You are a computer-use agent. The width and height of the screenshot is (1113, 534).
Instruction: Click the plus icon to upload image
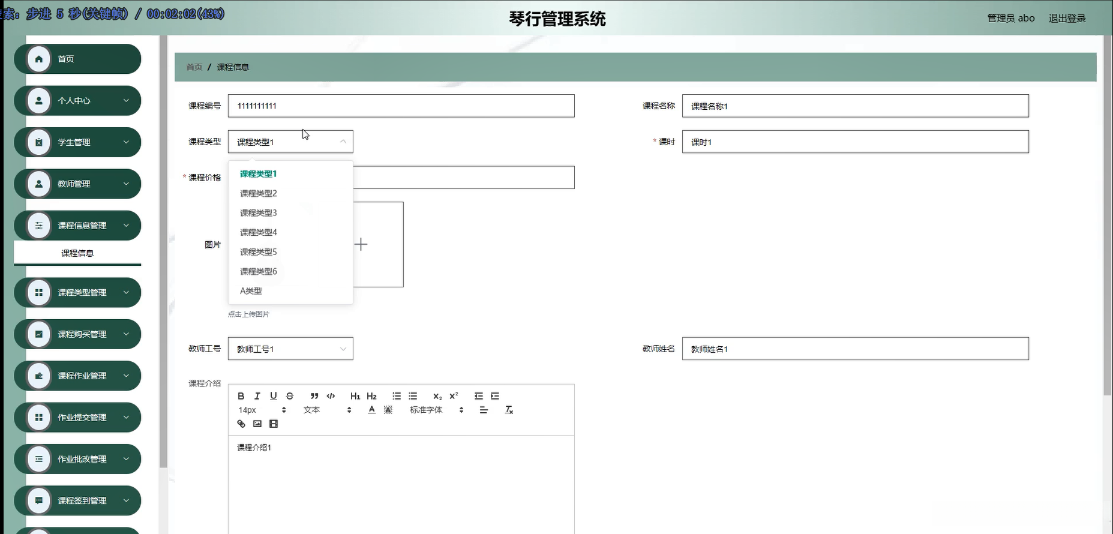coord(361,244)
